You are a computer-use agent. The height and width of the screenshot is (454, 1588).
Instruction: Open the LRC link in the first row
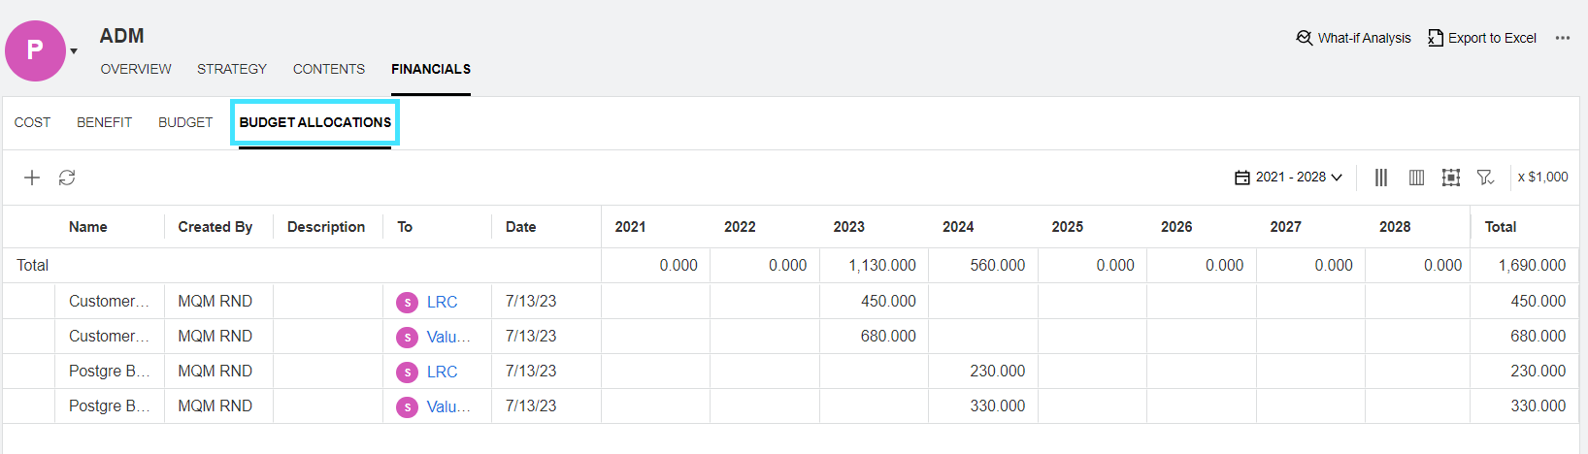(x=442, y=302)
